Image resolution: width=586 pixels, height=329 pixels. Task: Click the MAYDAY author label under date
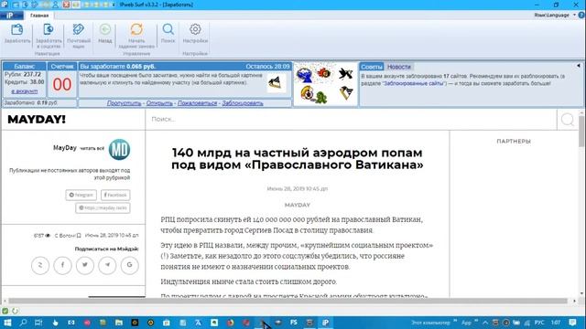297,205
